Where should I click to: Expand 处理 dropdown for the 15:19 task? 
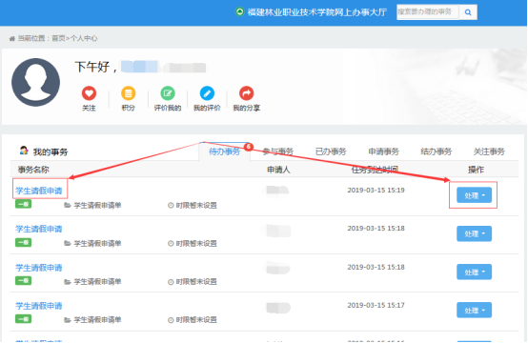coord(474,195)
